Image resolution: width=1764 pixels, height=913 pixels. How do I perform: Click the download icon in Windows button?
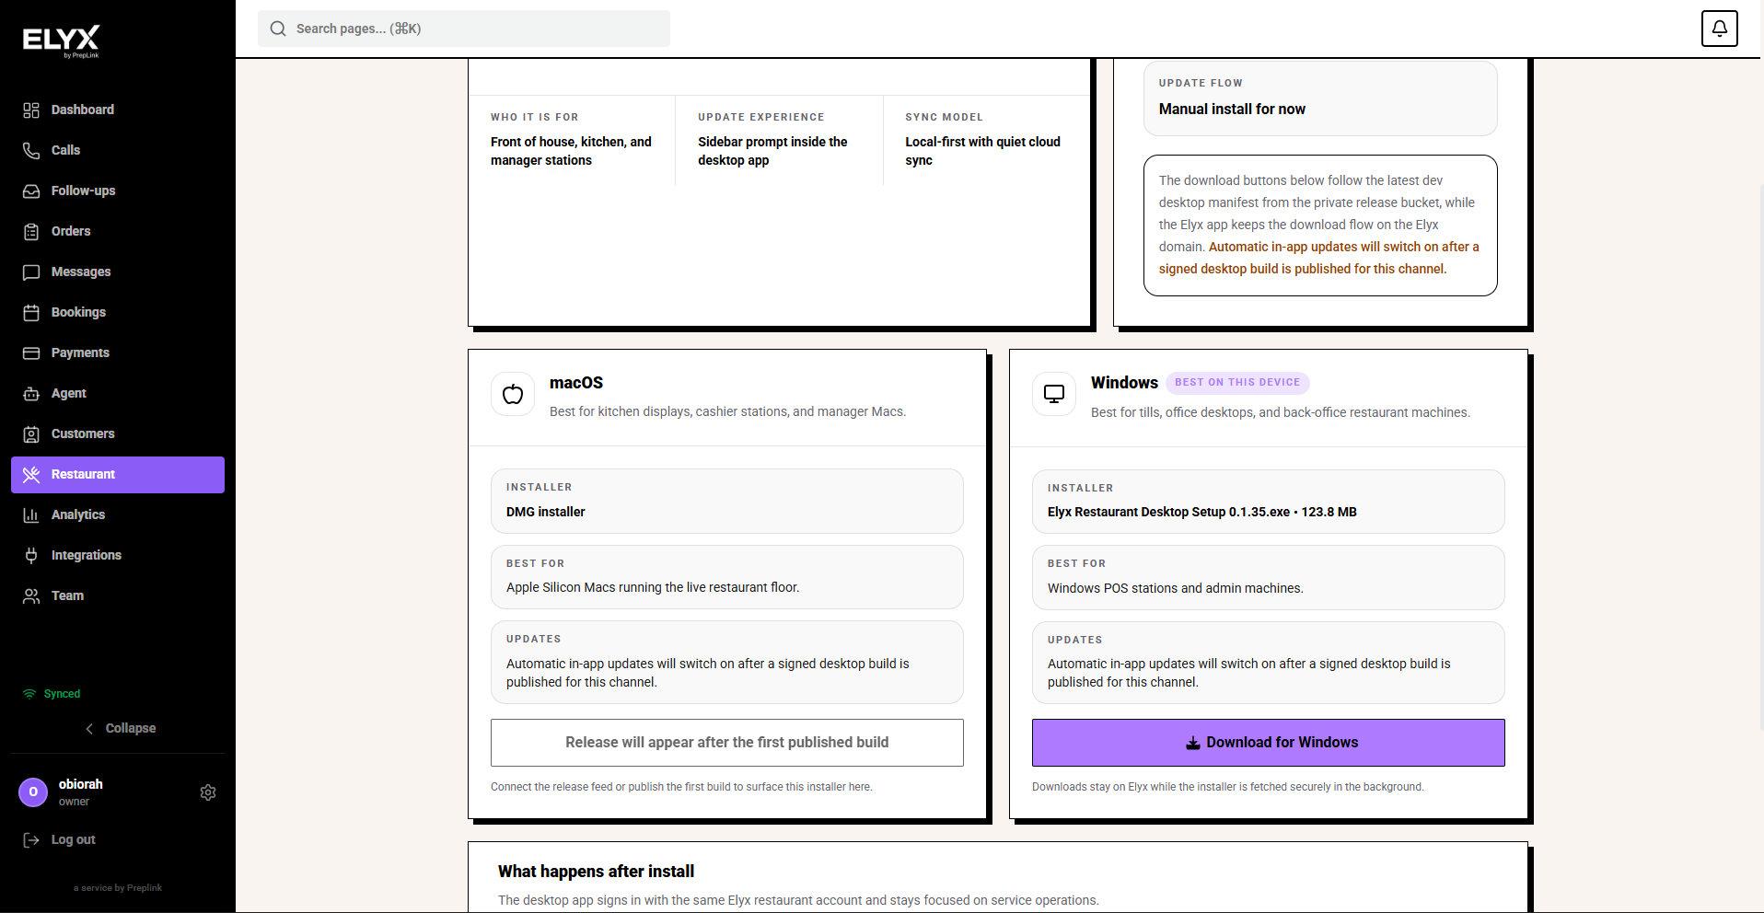pos(1192,743)
